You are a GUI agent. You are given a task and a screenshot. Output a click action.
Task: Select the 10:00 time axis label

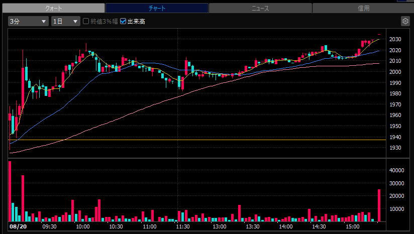pyautogui.click(x=83, y=226)
